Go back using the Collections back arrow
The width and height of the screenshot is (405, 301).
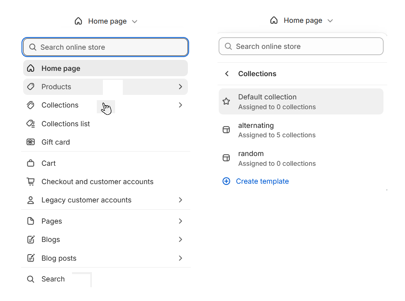[227, 74]
